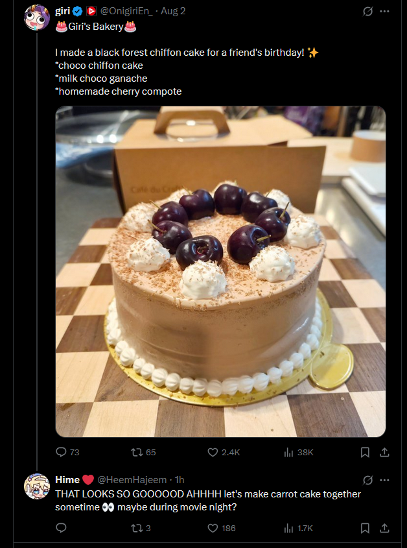Viewport: 407px width, 548px height.
Task: Share giri's cake post
Action: (384, 452)
